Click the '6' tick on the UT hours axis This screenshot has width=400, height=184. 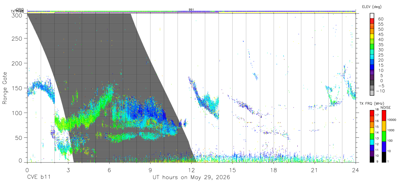click(109, 170)
